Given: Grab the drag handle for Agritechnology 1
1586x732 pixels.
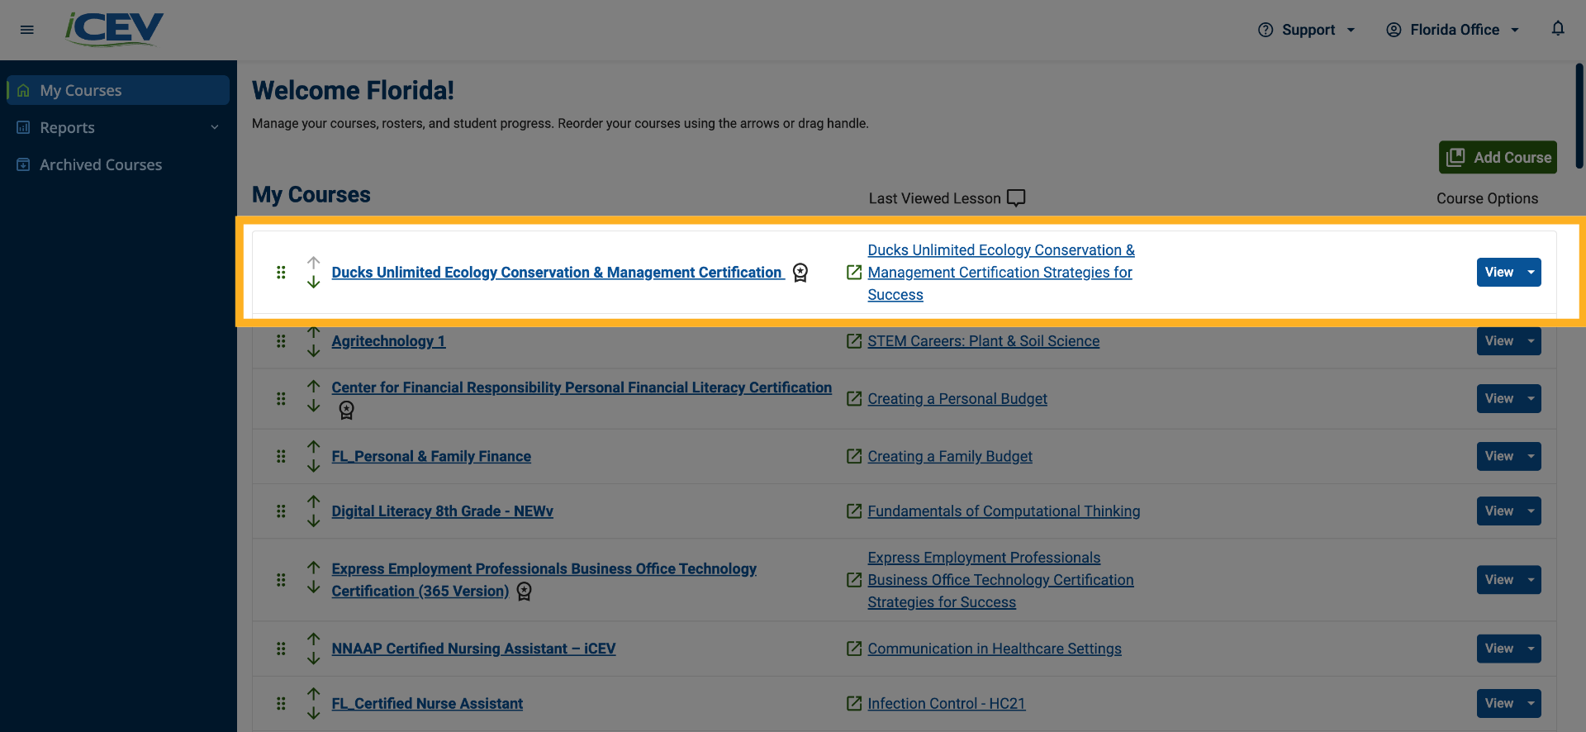Looking at the screenshot, I should [281, 341].
